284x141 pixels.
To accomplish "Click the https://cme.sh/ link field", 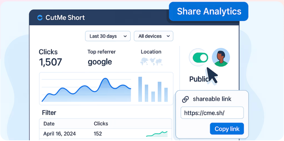I will (212, 113).
